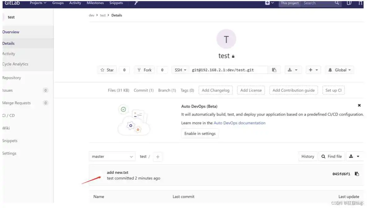This screenshot has width=367, height=208.
Task: Click the History button
Action: tap(307, 156)
